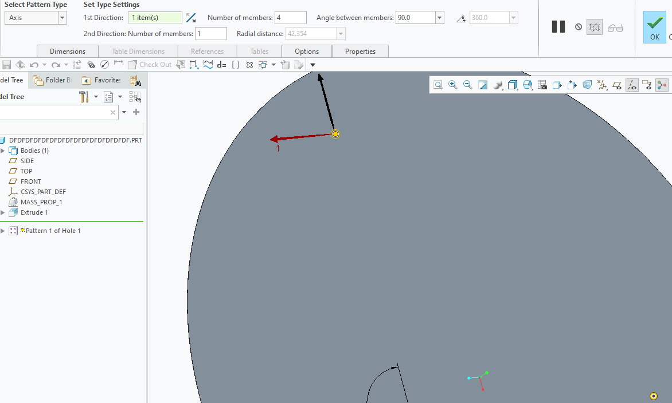Open the Saved Orientations icon
672x403 pixels.
pyautogui.click(x=527, y=84)
